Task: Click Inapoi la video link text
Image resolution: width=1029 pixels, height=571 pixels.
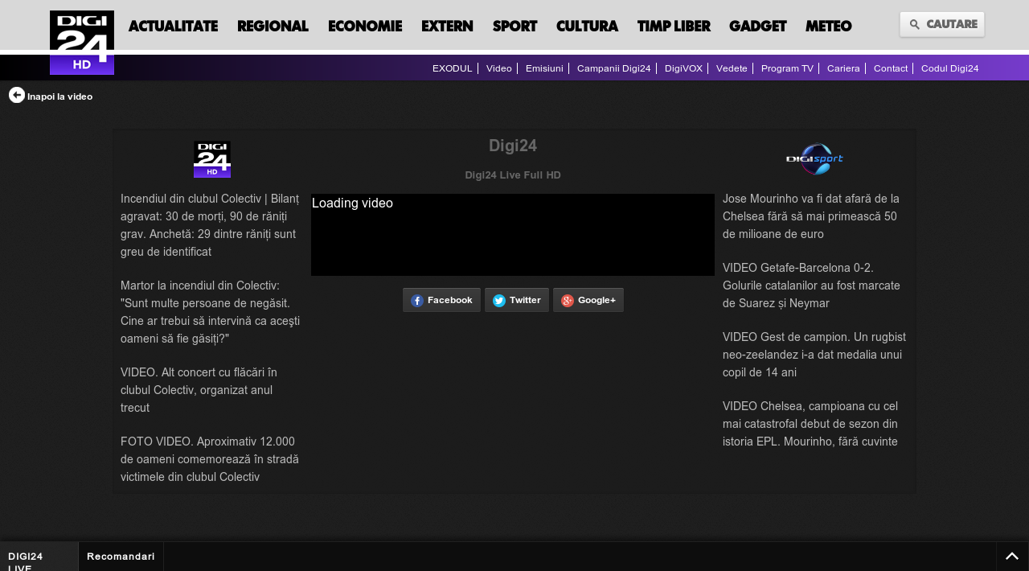Action: click(59, 97)
